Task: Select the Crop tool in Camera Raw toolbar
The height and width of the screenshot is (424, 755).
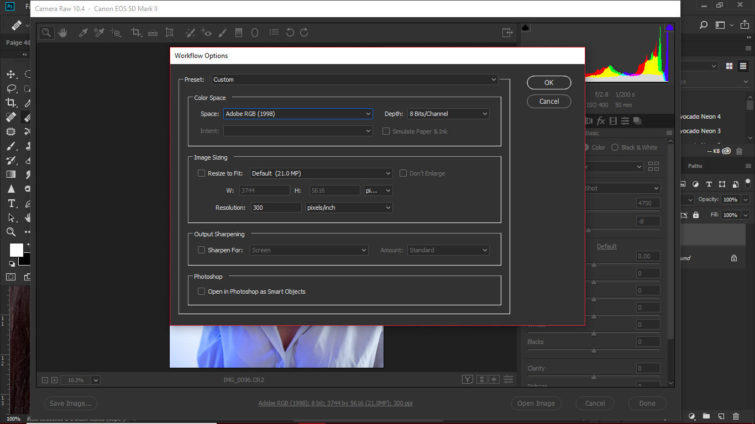Action: click(136, 33)
